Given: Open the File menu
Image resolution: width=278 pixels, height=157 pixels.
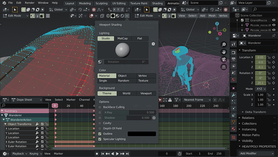Looking at the screenshot, I should point(10,3).
